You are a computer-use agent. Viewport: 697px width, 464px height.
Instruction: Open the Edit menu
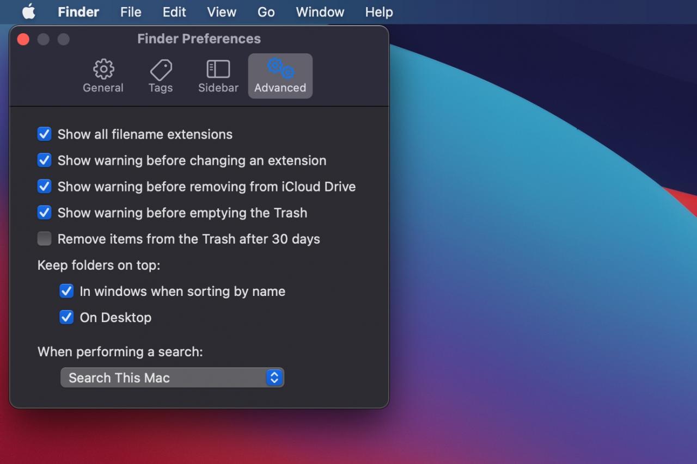click(x=174, y=11)
